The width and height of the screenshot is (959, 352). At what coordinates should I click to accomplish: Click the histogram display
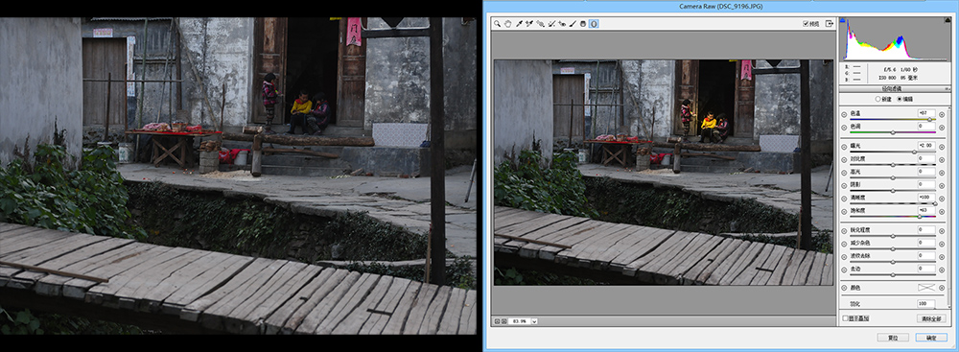(896, 39)
